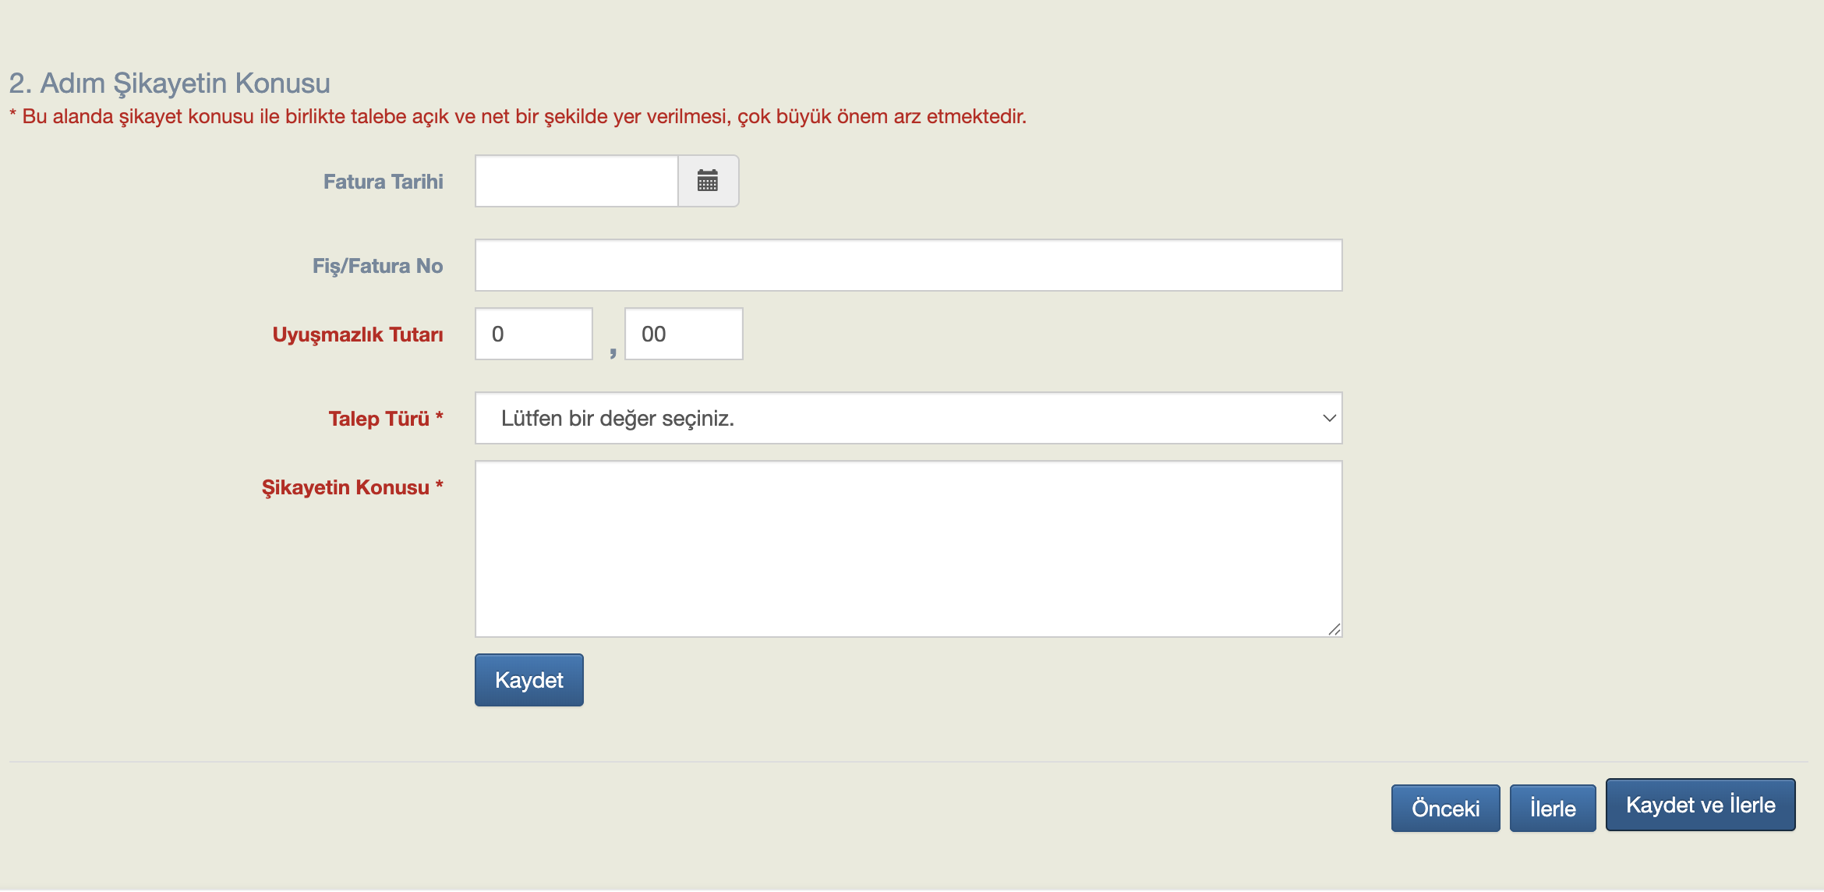Focus the Fiş/Fatura No text field

pos(908,265)
